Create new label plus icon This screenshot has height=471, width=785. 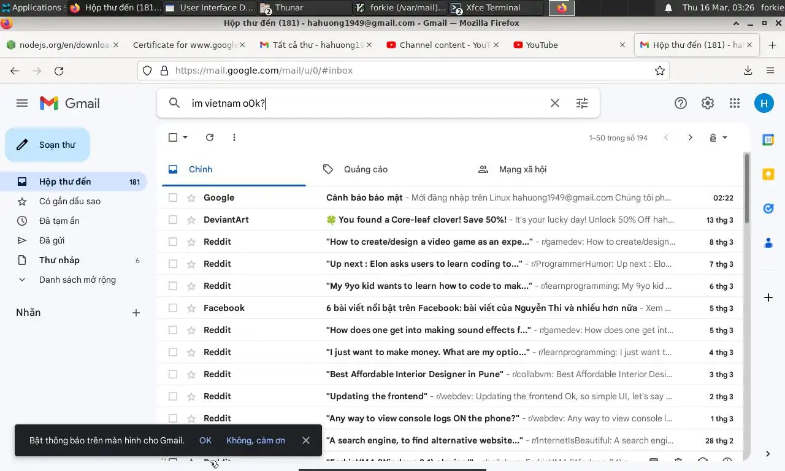[x=136, y=313]
